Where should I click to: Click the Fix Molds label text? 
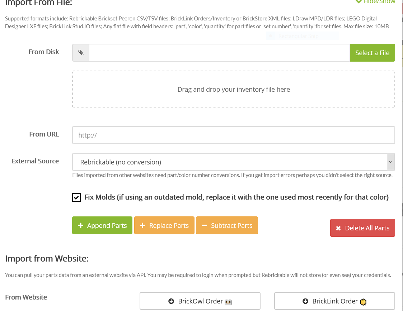(236, 197)
